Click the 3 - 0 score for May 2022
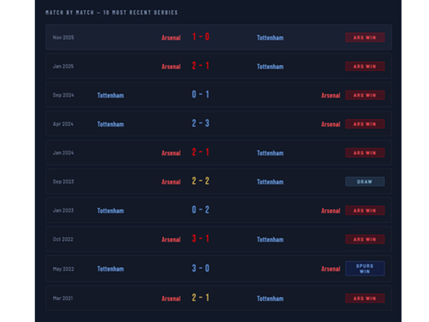The height and width of the screenshot is (322, 429). tap(201, 268)
